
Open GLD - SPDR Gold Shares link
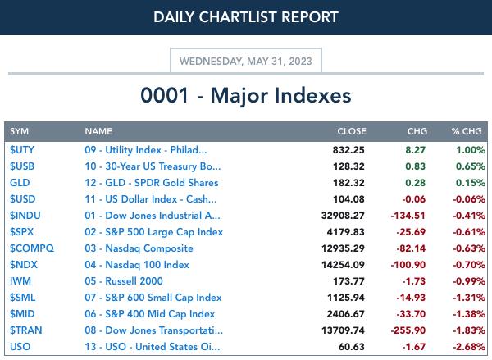(151, 183)
